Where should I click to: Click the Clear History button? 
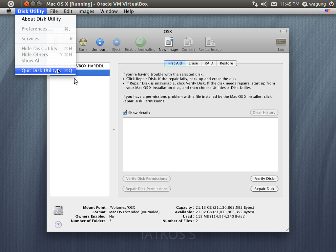pos(264,113)
